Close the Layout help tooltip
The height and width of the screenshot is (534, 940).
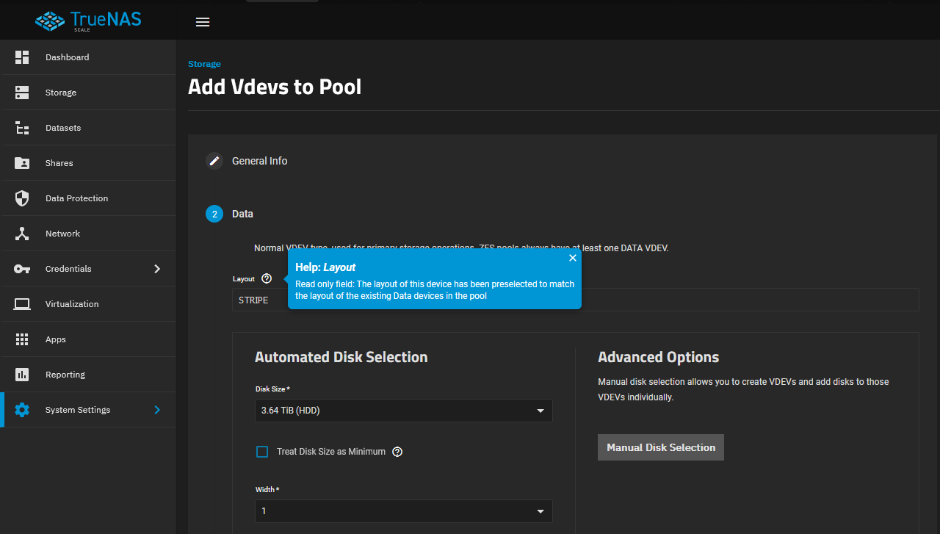[x=573, y=258]
